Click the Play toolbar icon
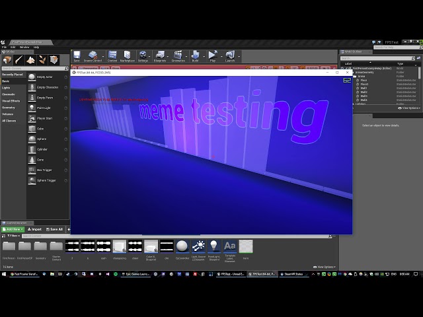The image size is (423, 317). click(213, 56)
